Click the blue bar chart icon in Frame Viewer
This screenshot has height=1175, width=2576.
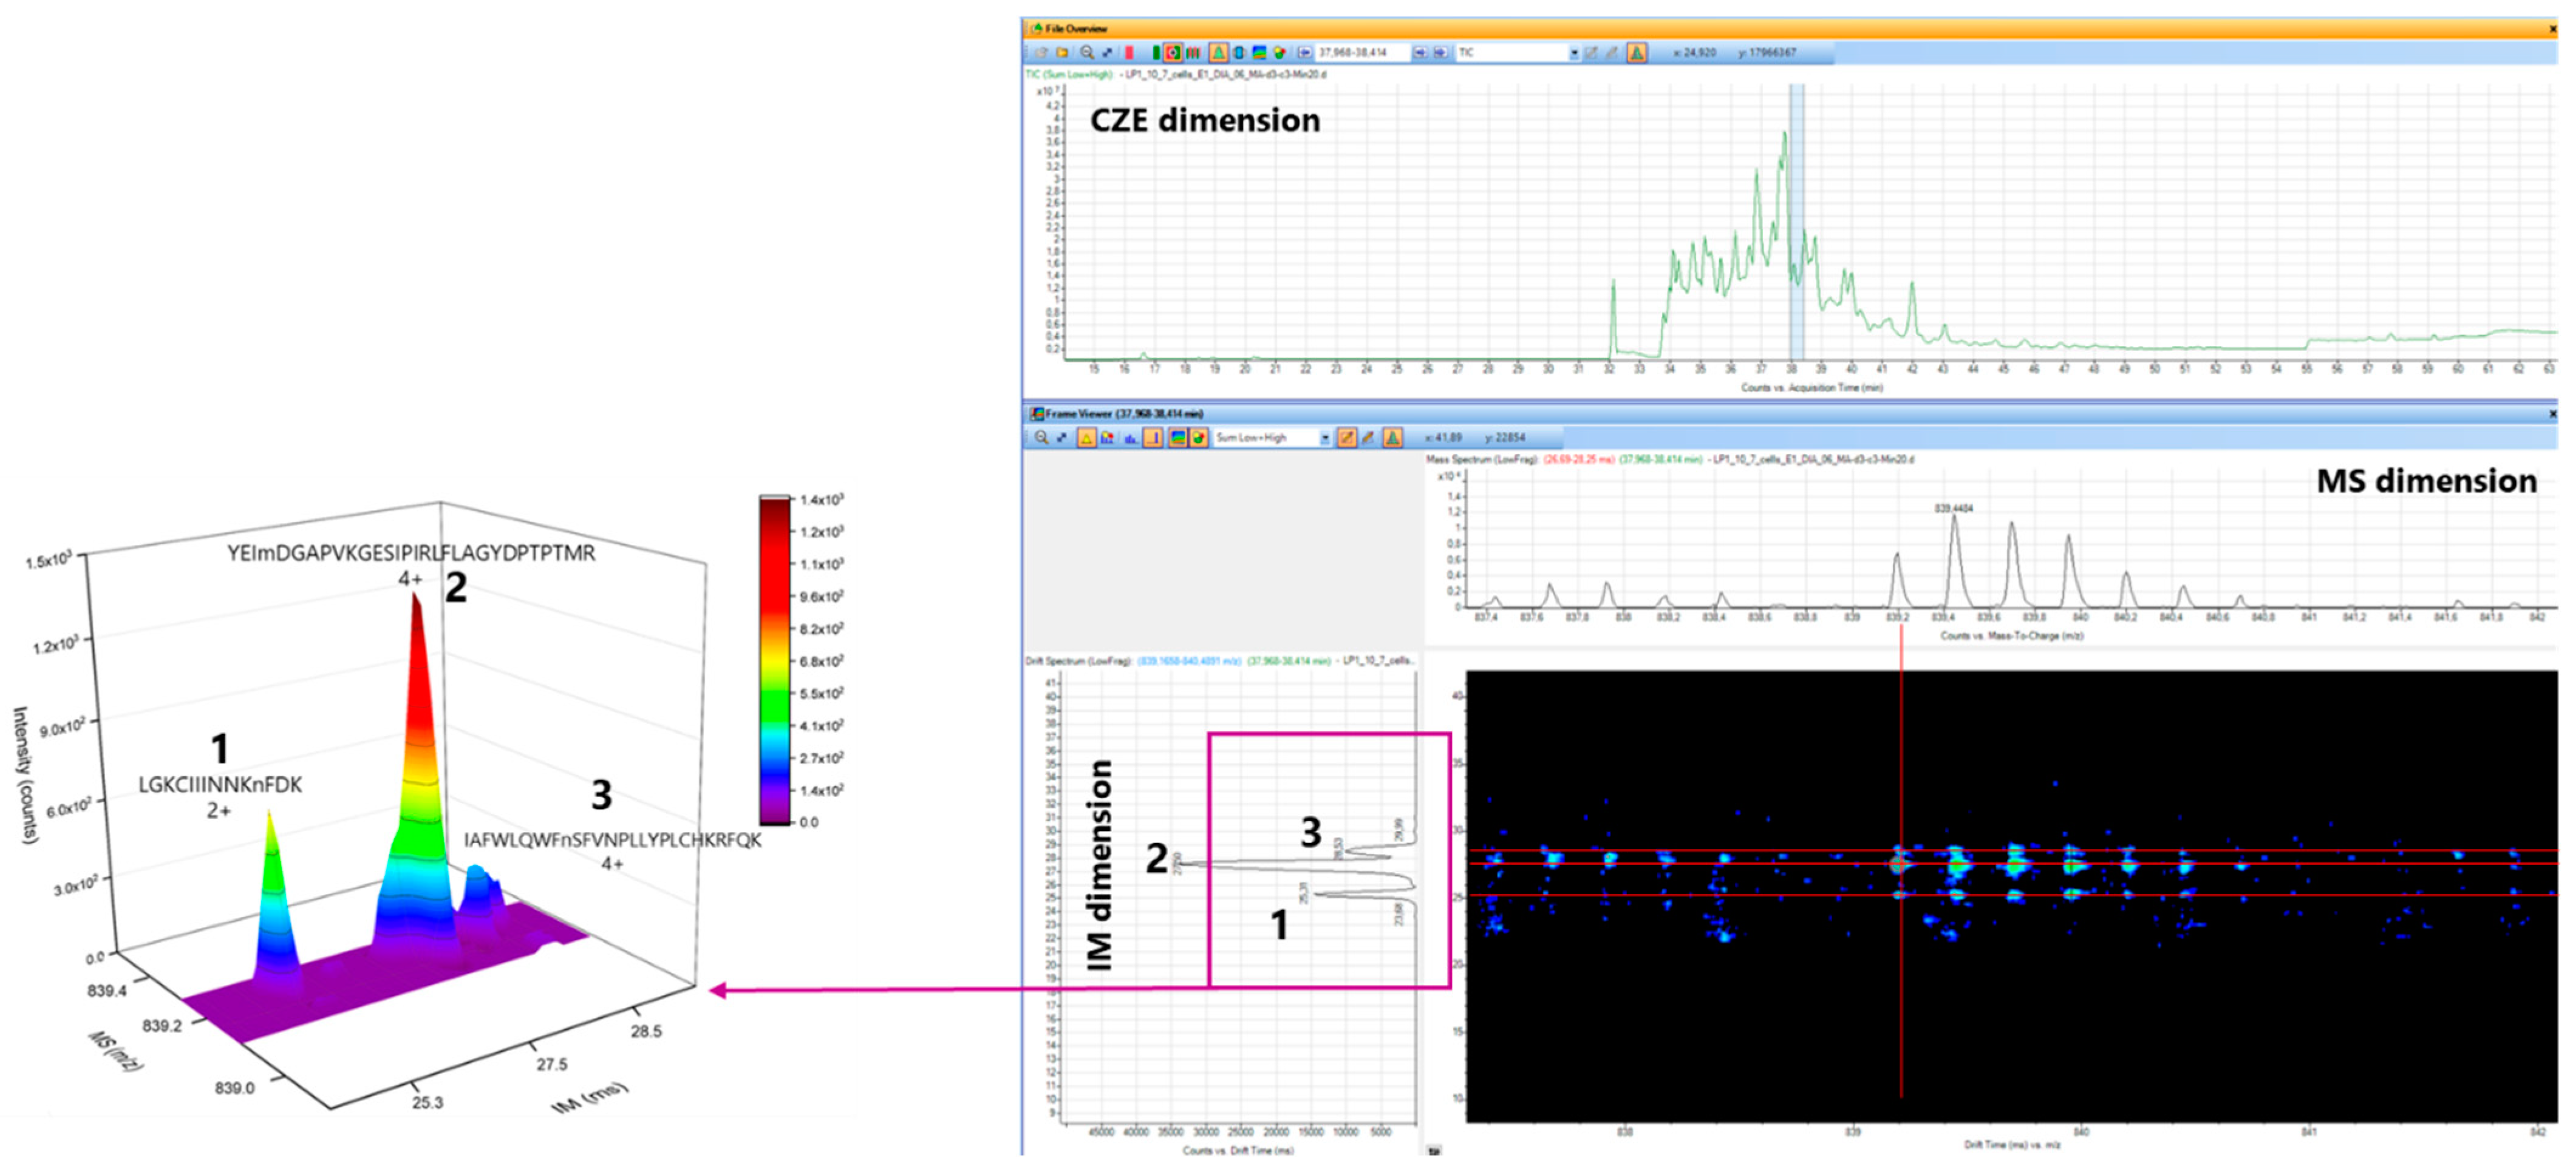pyautogui.click(x=1130, y=438)
